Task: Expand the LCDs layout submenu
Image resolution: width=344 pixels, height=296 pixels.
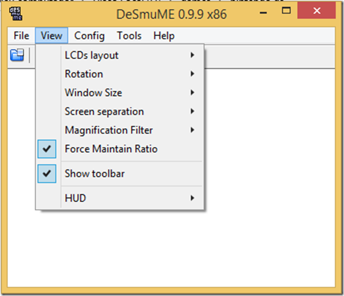Action: click(120, 55)
